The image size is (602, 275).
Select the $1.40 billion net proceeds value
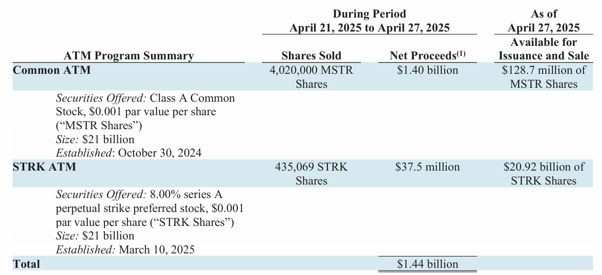pyautogui.click(x=428, y=70)
